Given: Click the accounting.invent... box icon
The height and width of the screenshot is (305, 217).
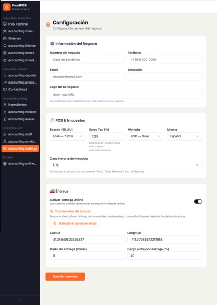Looking at the screenshot, I should (x=5, y=60).
